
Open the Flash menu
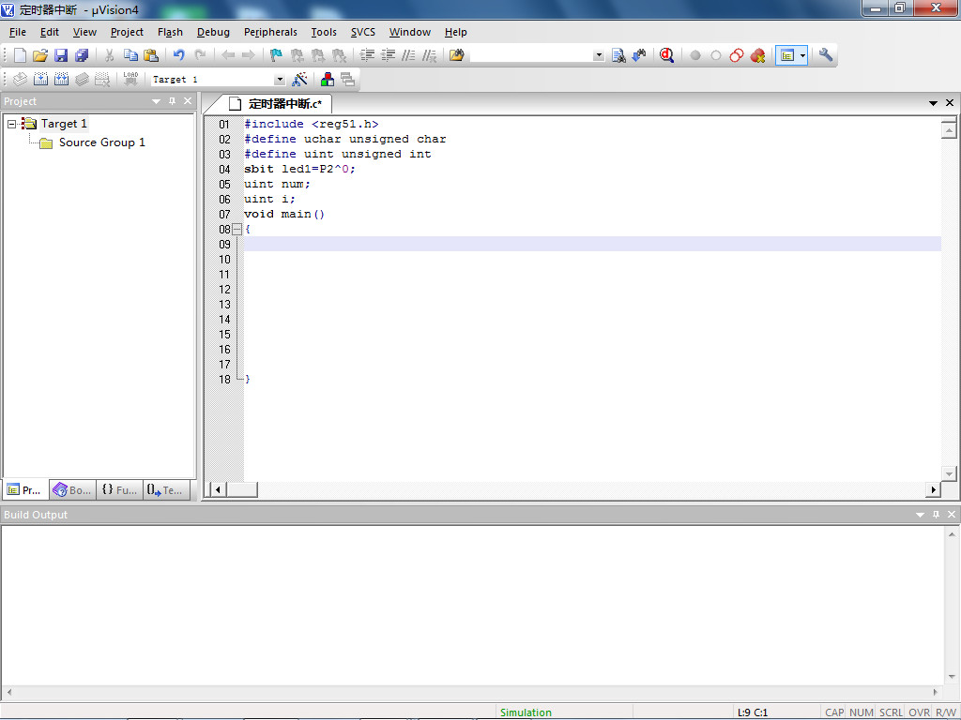click(x=170, y=33)
